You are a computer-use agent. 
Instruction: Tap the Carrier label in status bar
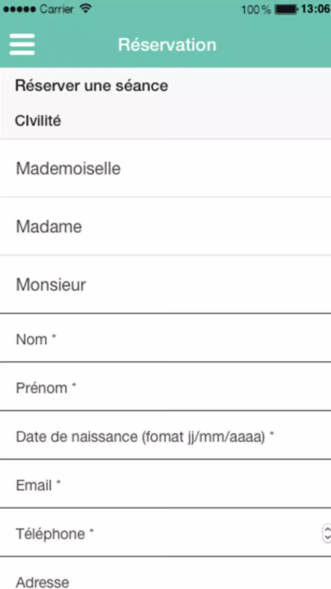point(56,9)
